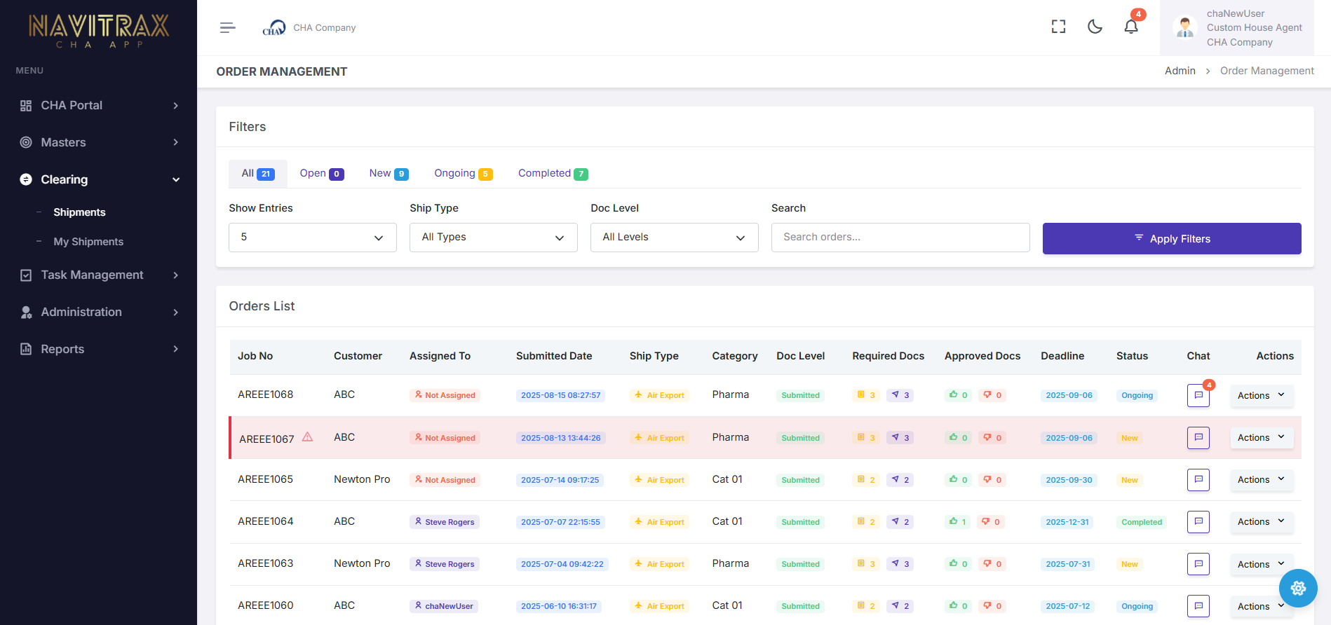Viewport: 1331px width, 625px height.
Task: Click the Search orders input field
Action: point(900,238)
